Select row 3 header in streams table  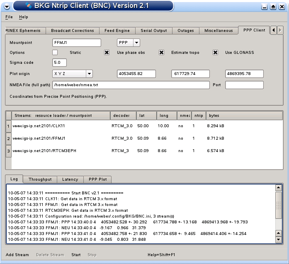click(8, 151)
